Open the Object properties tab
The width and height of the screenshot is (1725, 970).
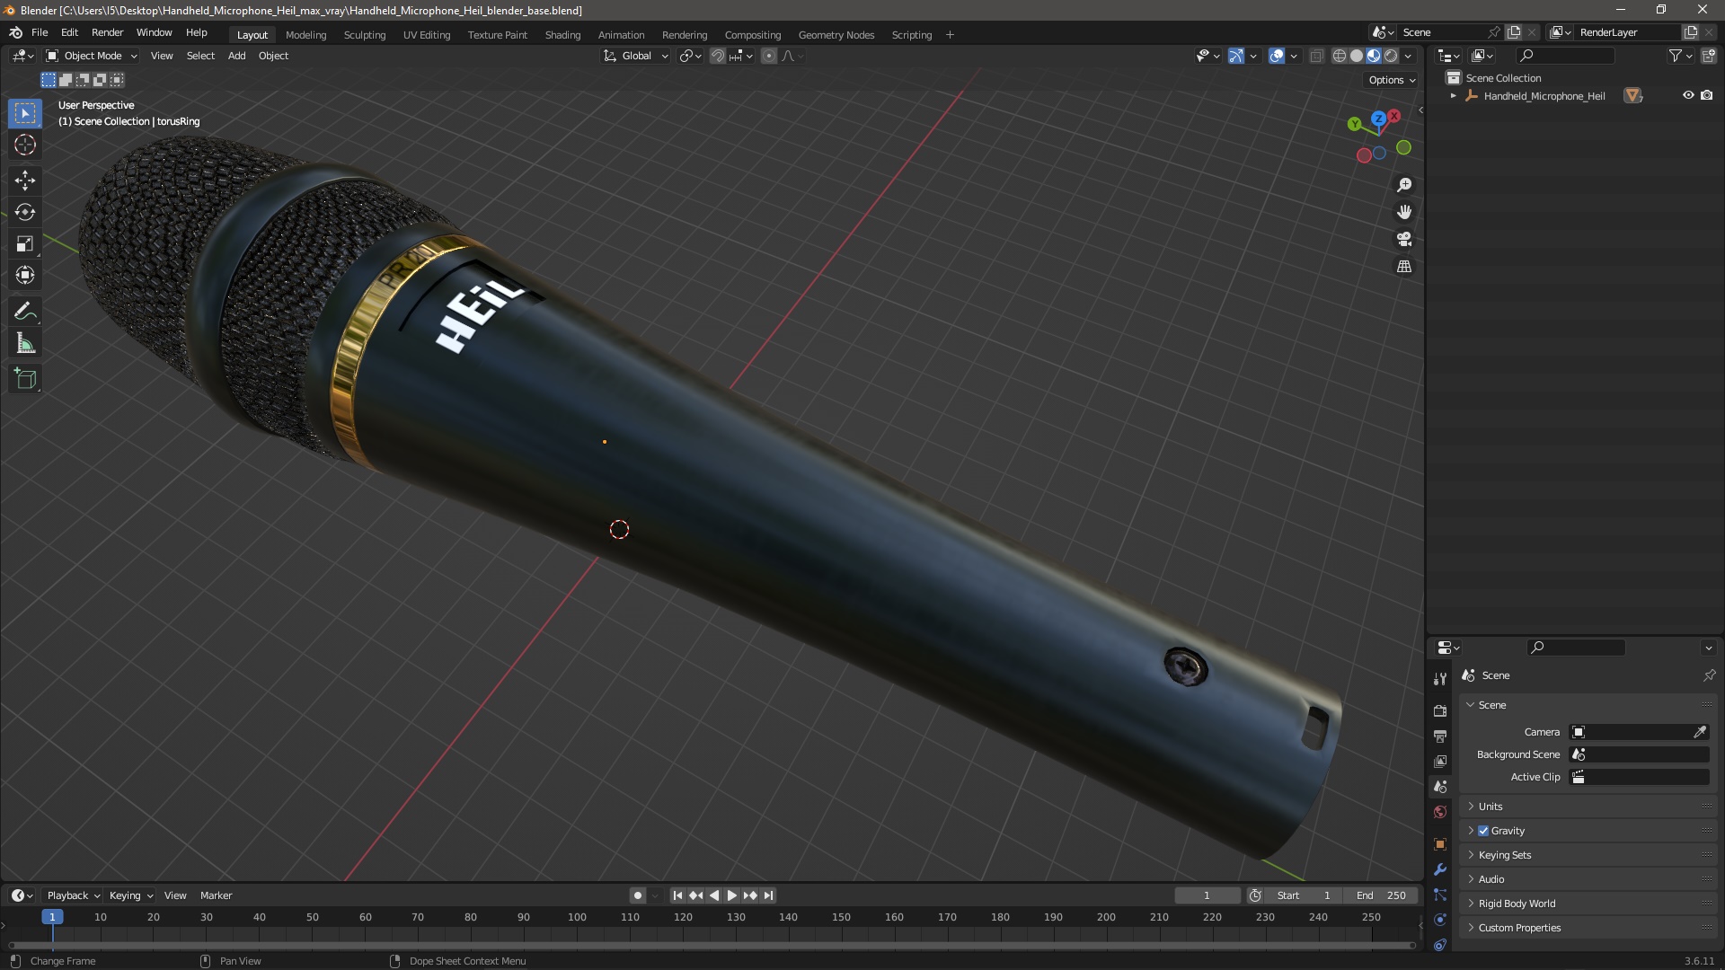coord(1440,844)
